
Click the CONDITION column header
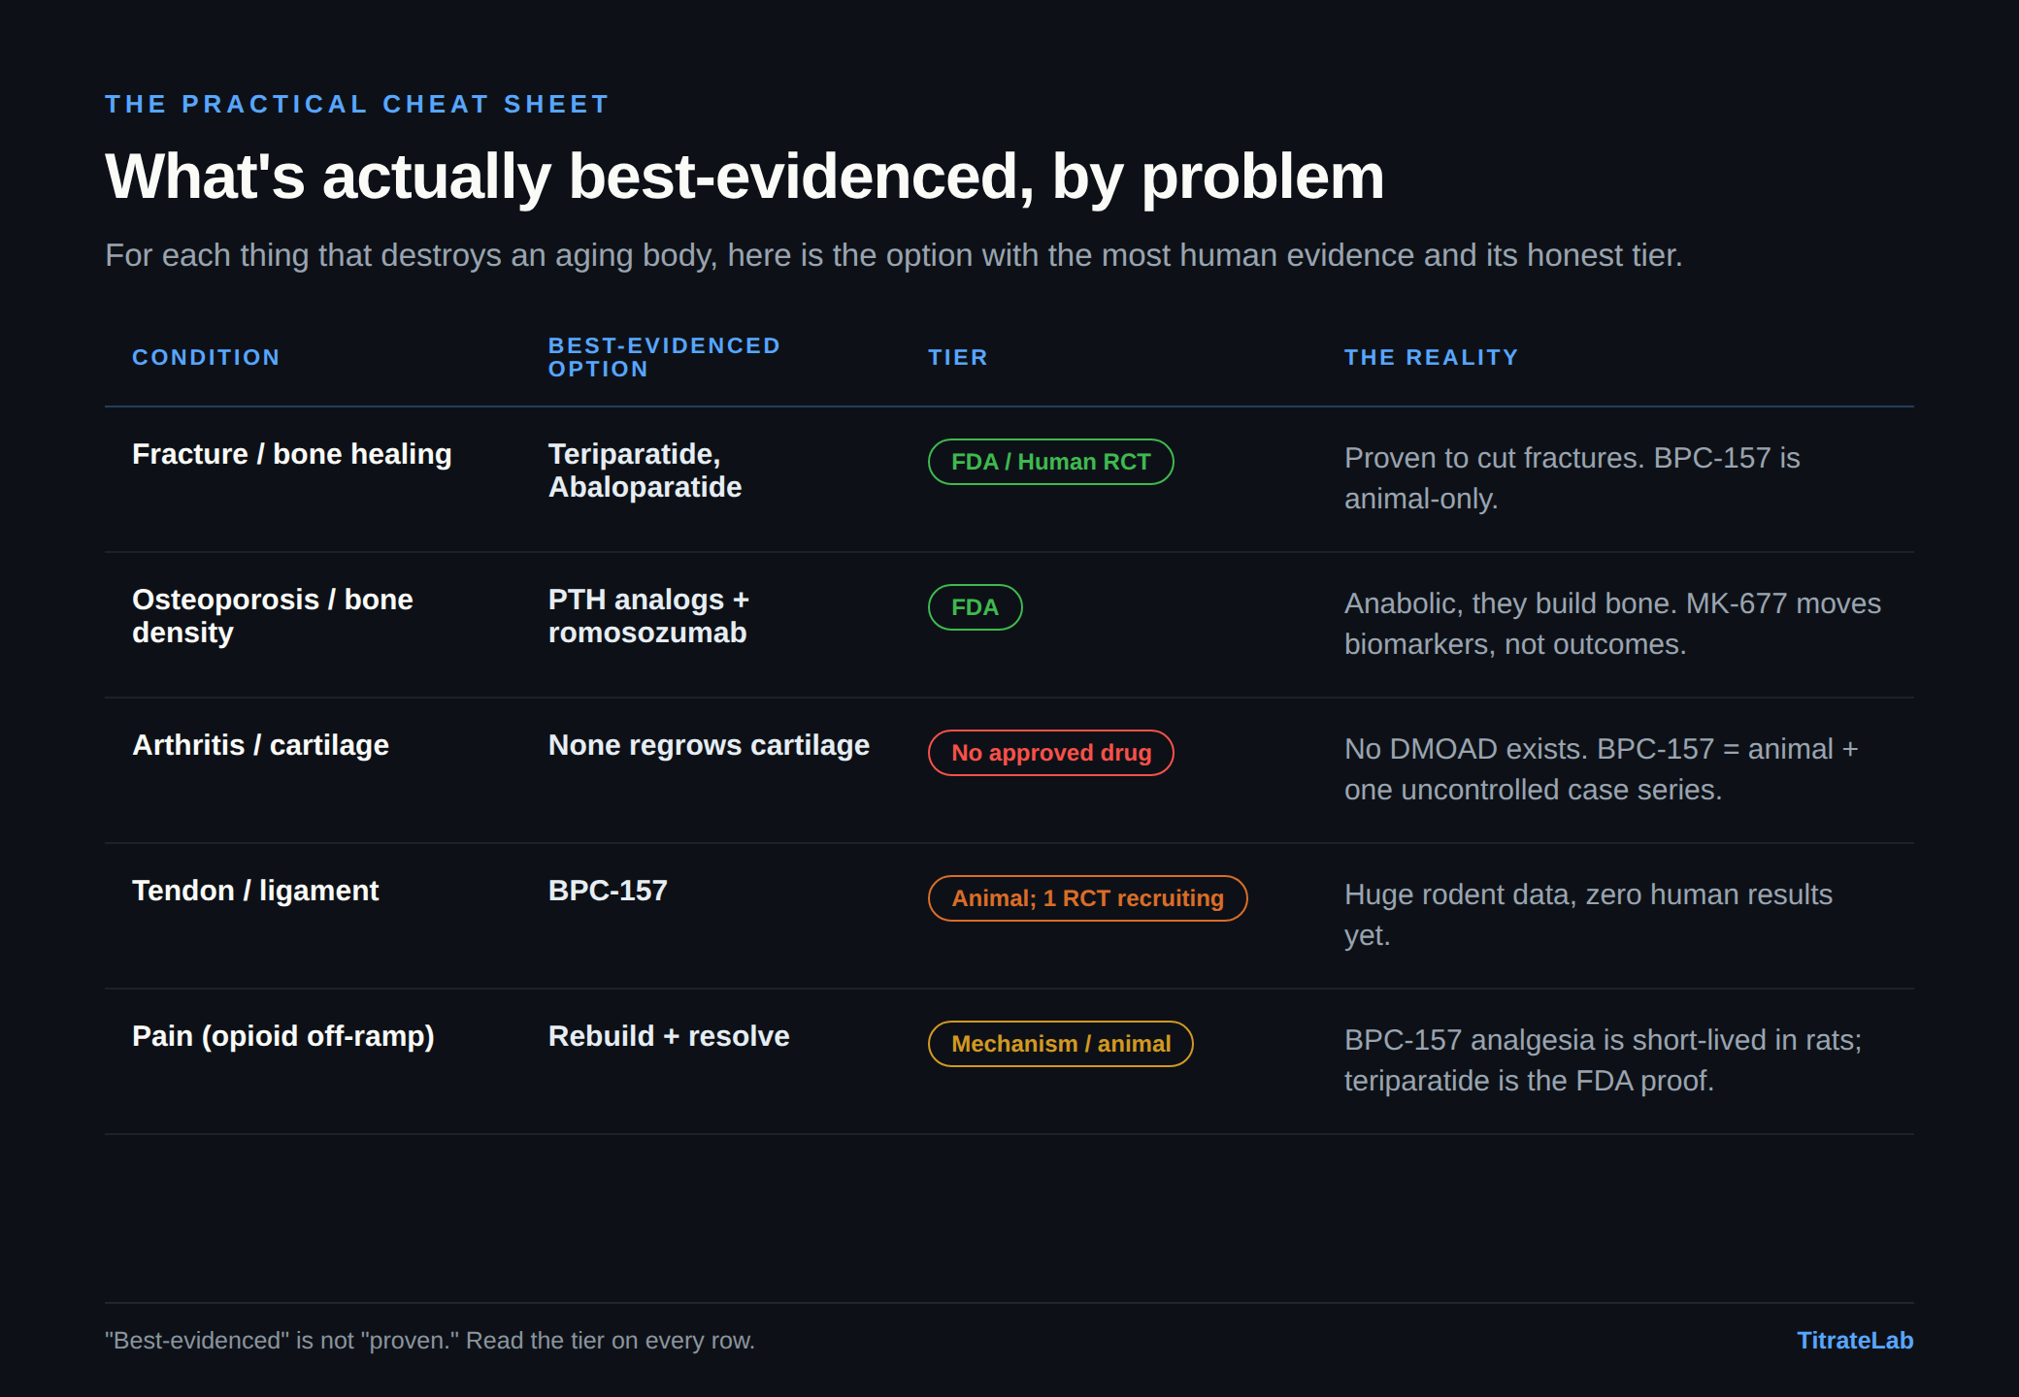[x=206, y=357]
